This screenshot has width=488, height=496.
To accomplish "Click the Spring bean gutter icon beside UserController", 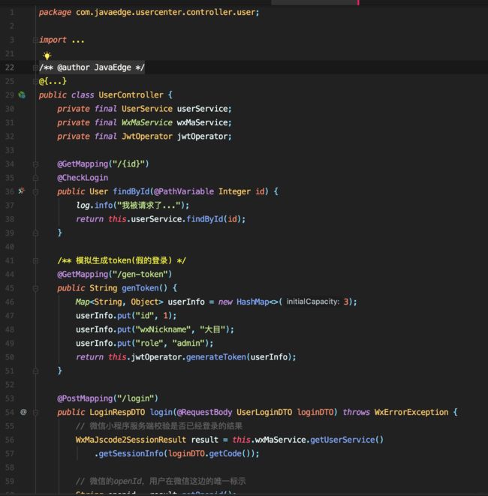I will pos(22,95).
